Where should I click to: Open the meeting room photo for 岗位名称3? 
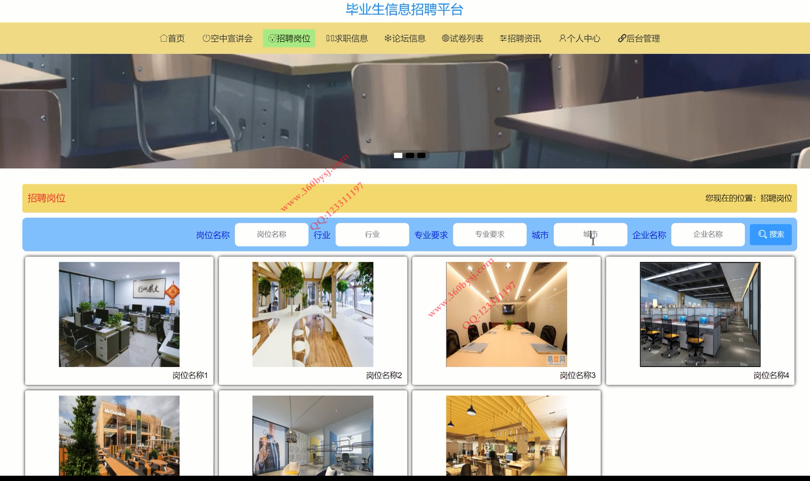pyautogui.click(x=506, y=314)
